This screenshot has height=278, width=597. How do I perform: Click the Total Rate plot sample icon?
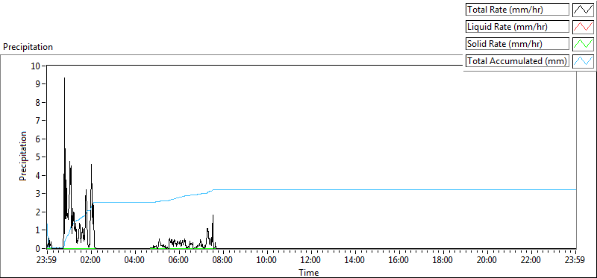[x=584, y=10]
